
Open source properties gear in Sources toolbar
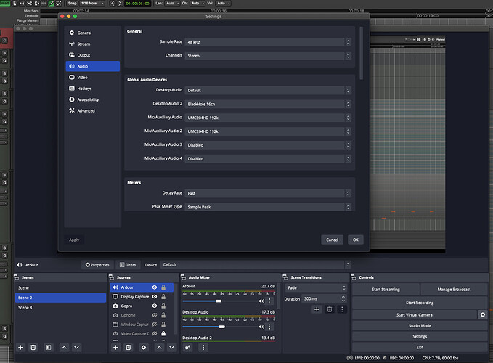pyautogui.click(x=144, y=348)
